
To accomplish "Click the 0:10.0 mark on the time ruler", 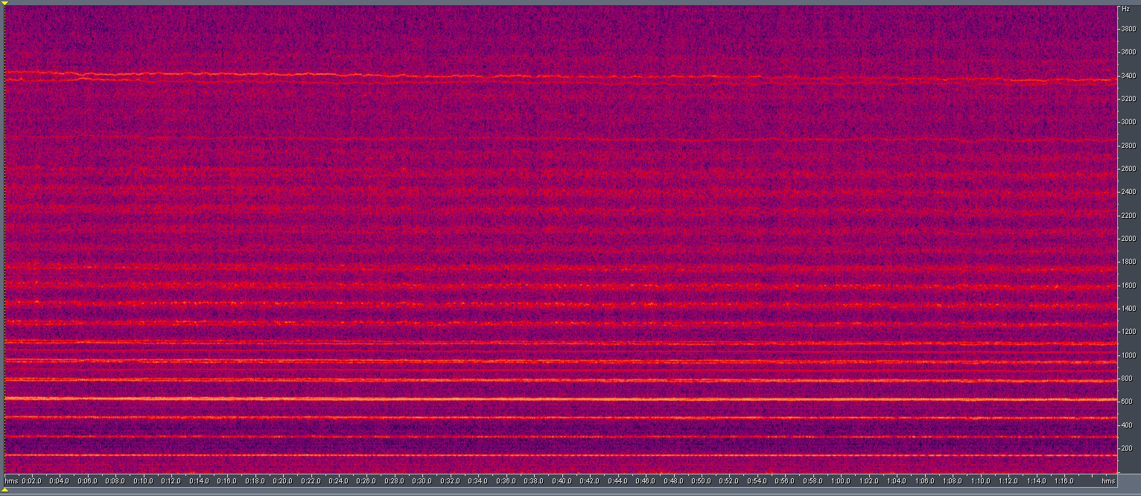I will click(143, 481).
